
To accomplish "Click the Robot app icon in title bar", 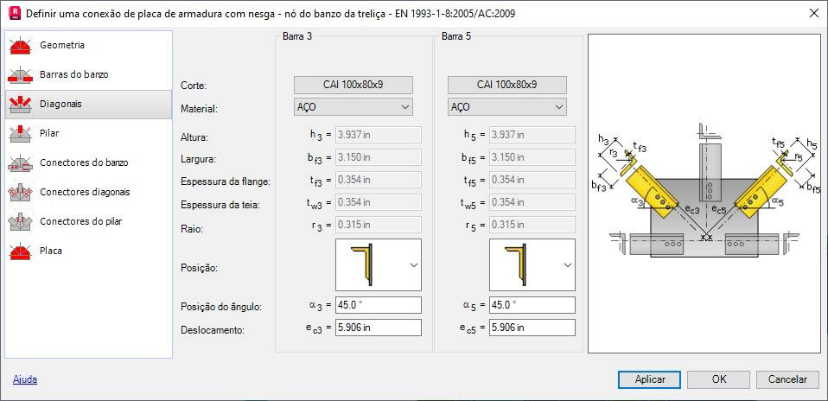I will click(16, 13).
